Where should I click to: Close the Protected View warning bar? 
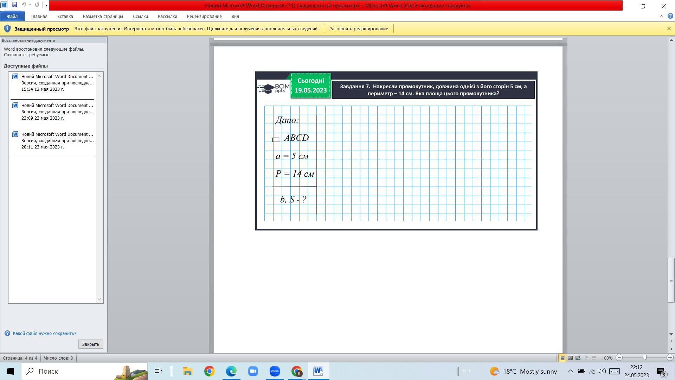(669, 28)
